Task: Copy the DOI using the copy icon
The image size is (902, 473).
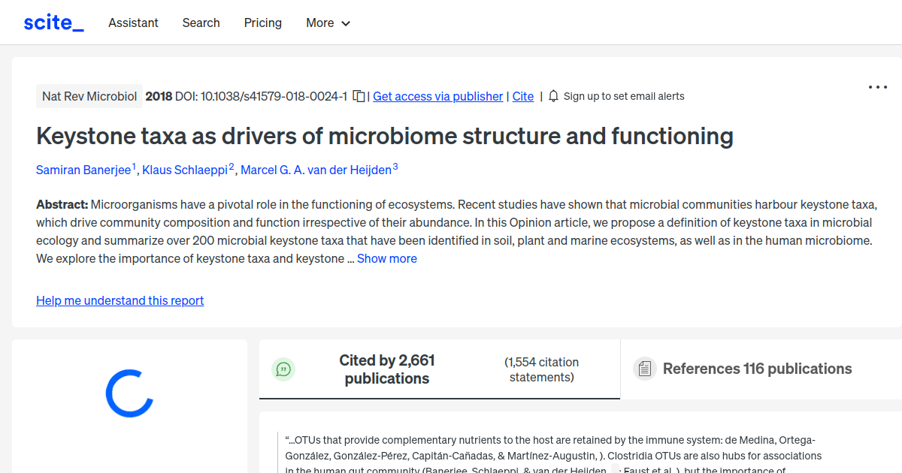Action: pyautogui.click(x=359, y=96)
